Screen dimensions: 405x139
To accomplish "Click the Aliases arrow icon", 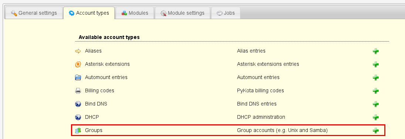I will (x=78, y=51).
